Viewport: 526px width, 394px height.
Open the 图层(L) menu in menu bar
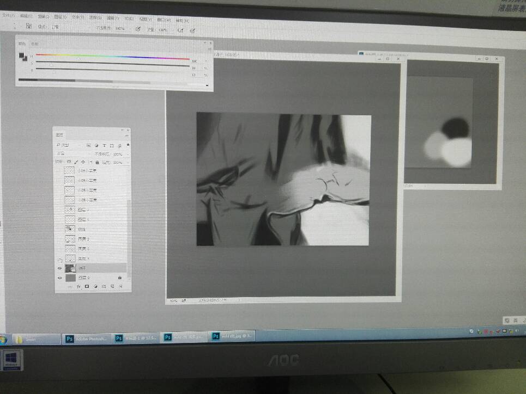click(x=61, y=17)
